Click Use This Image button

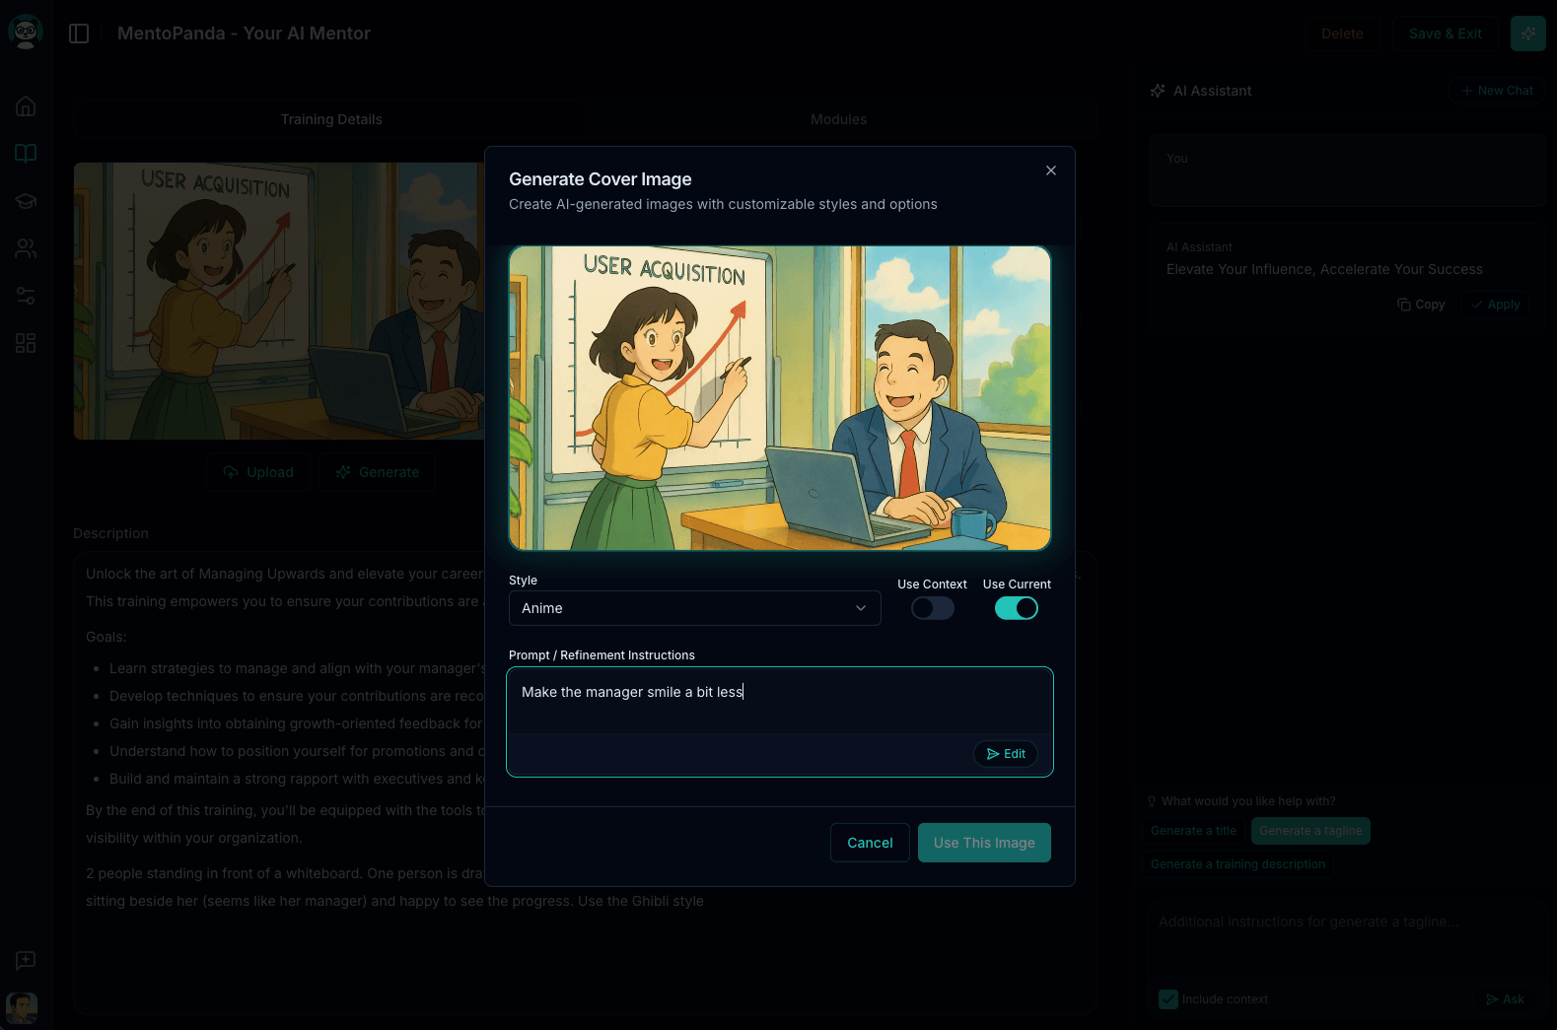tap(983, 843)
